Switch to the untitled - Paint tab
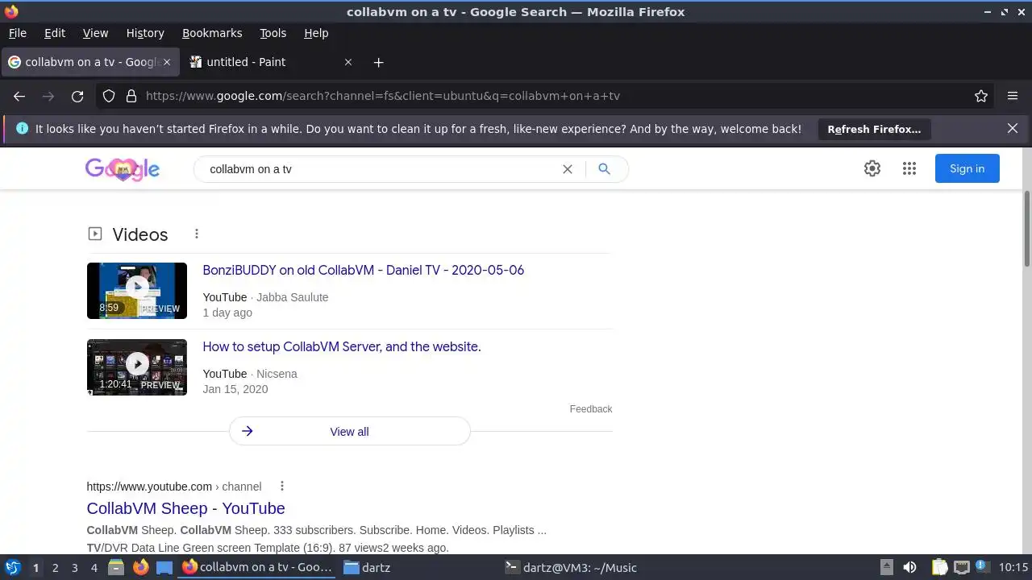 click(x=271, y=62)
